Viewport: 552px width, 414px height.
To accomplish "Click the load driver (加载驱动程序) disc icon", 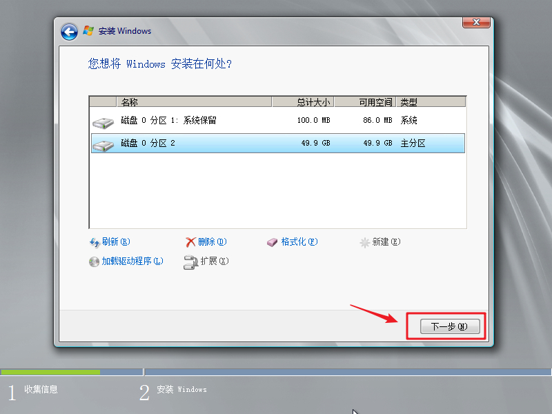I will (95, 262).
